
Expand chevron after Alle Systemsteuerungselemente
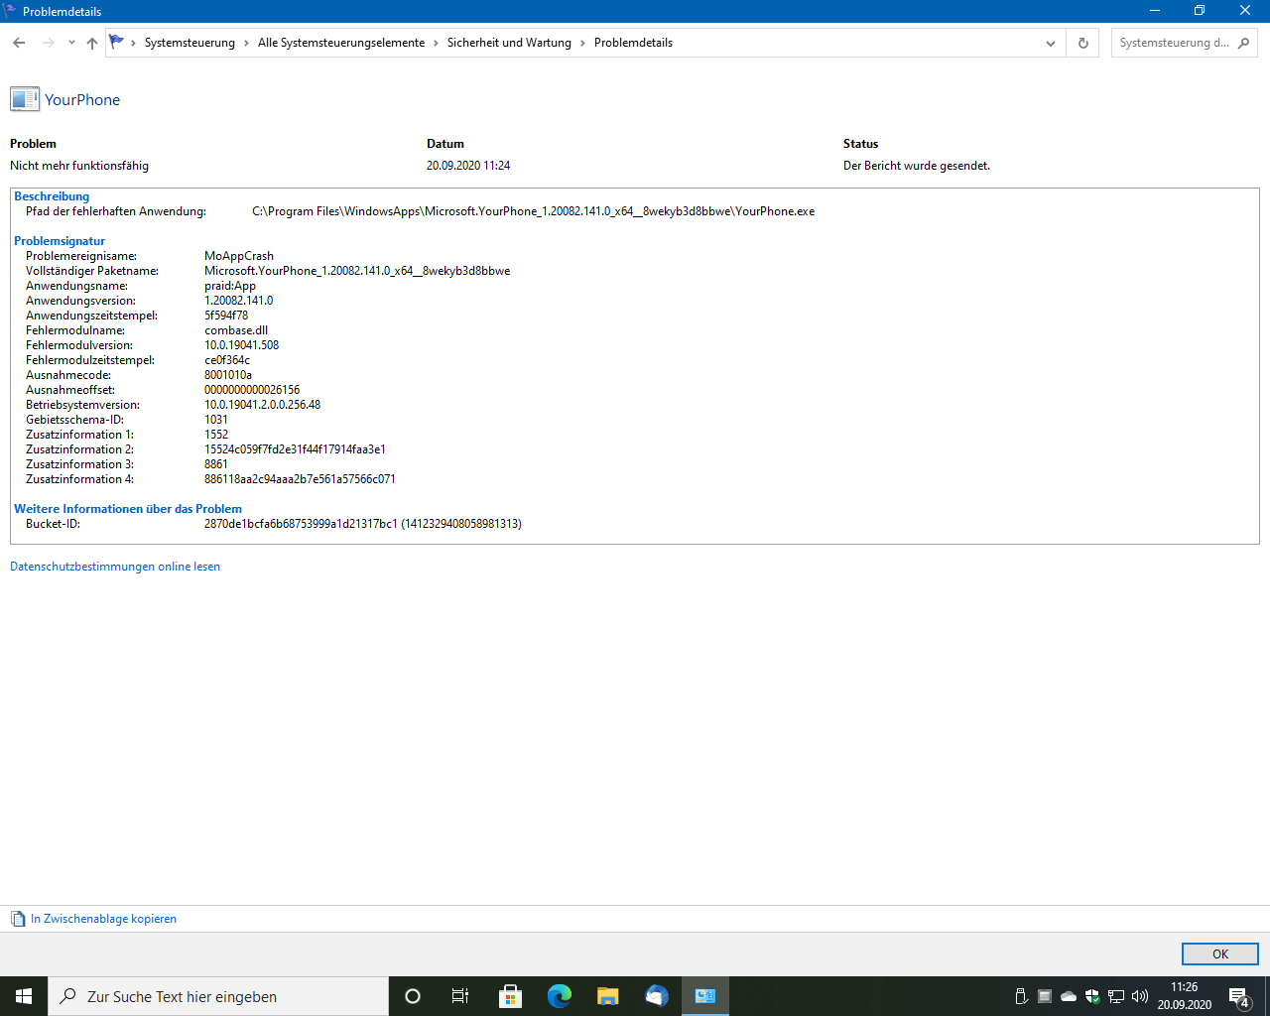coord(436,43)
